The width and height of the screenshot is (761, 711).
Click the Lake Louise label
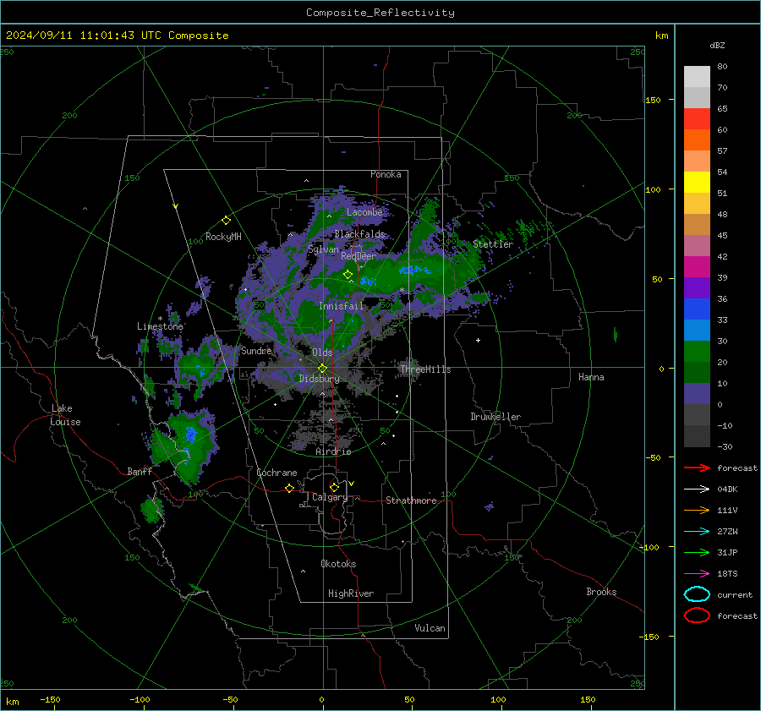tap(65, 415)
